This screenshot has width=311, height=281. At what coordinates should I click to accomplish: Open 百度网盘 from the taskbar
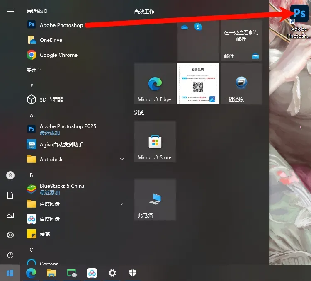click(x=92, y=273)
